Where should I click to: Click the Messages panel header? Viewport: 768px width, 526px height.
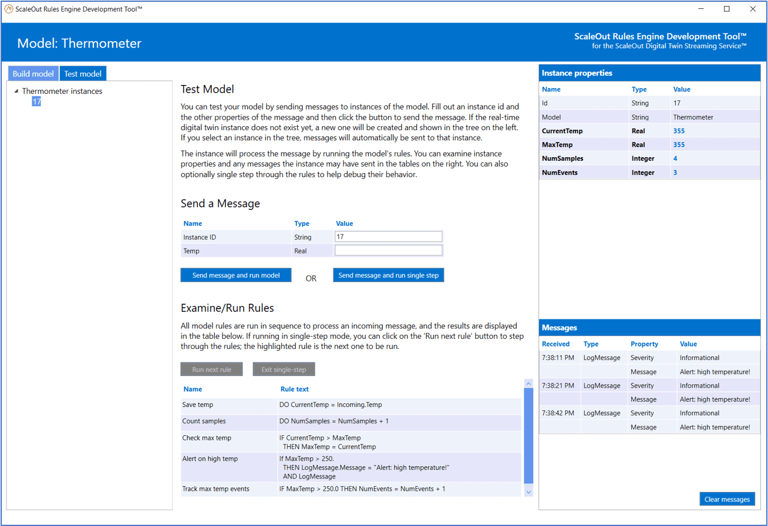649,328
